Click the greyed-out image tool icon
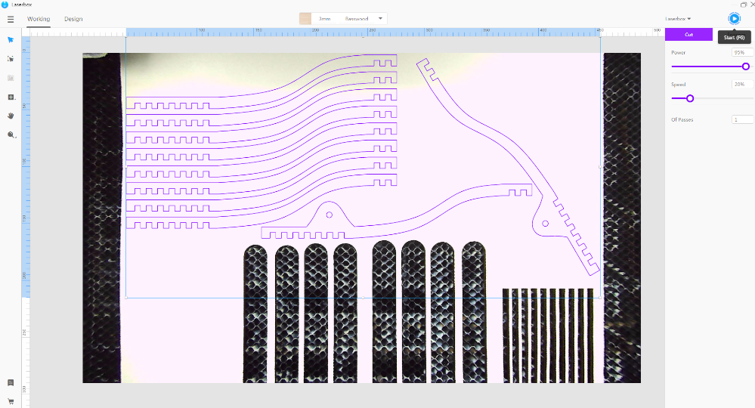Viewport: 755px width, 408px height. coord(11,78)
